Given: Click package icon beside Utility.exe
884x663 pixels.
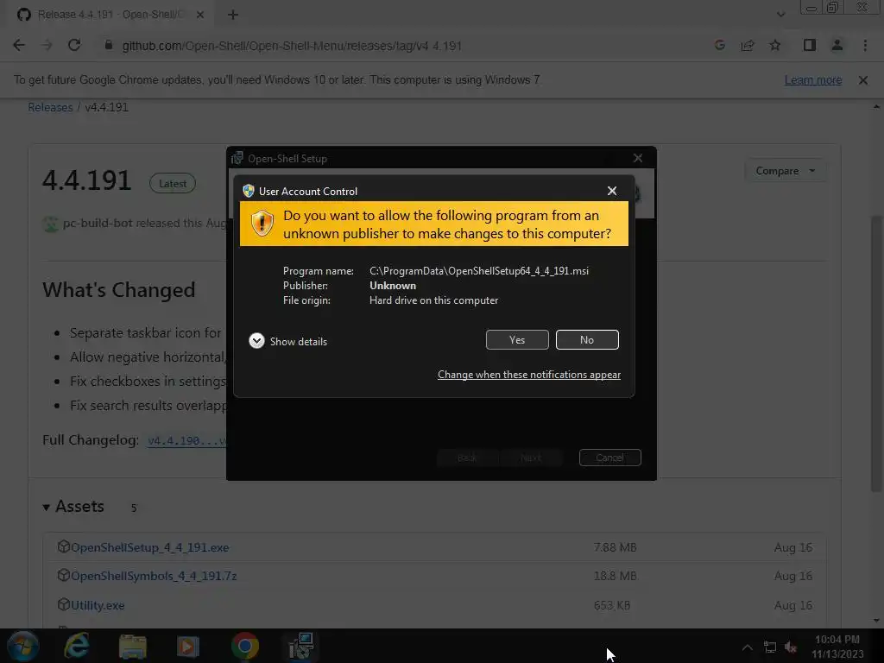Looking at the screenshot, I should 64,604.
